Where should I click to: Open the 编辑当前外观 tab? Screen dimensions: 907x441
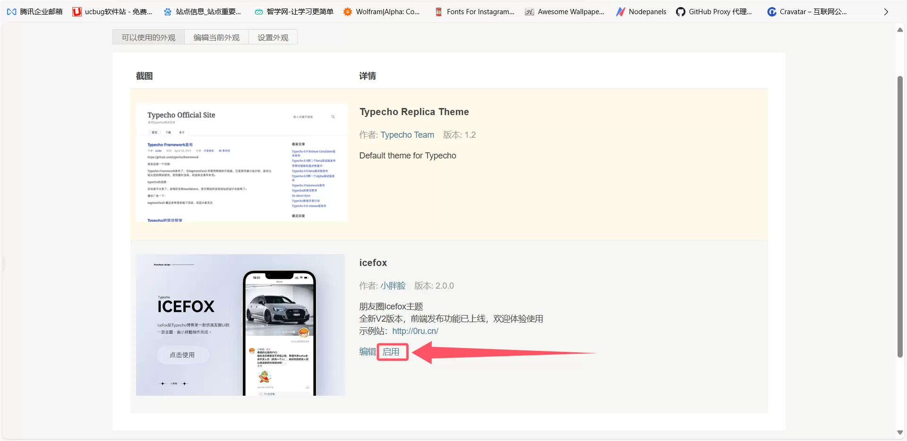coord(216,37)
